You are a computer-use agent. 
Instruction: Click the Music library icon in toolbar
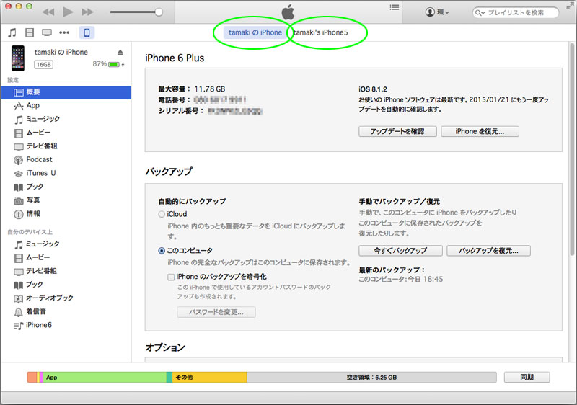12,33
